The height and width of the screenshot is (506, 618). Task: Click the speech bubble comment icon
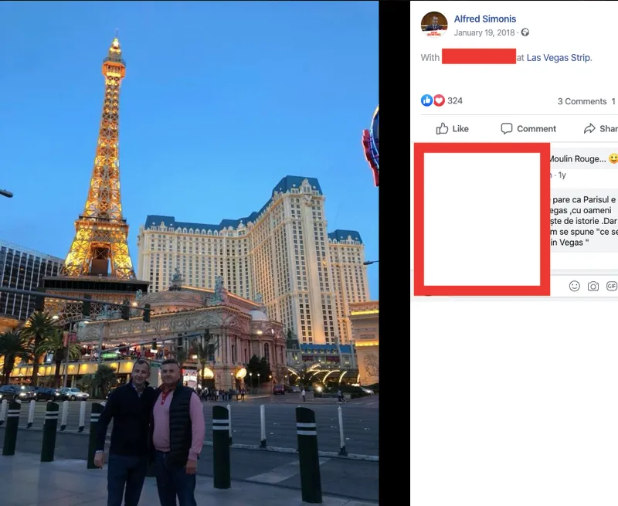[507, 128]
